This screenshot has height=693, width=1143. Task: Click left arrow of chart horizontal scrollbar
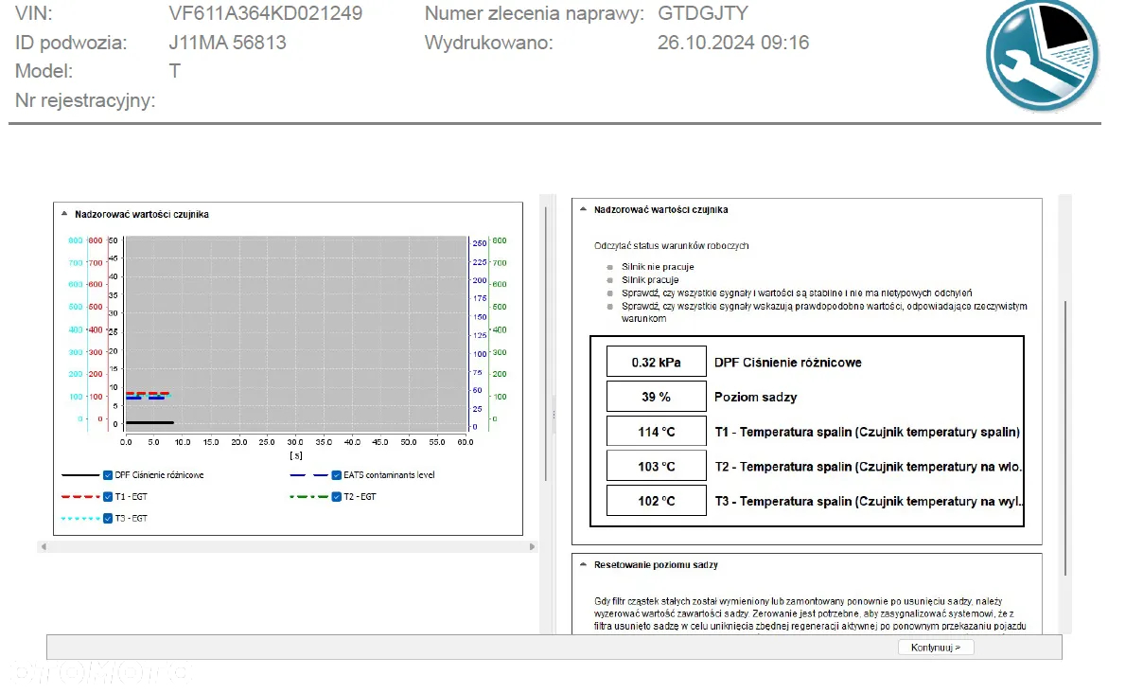pos(43,546)
